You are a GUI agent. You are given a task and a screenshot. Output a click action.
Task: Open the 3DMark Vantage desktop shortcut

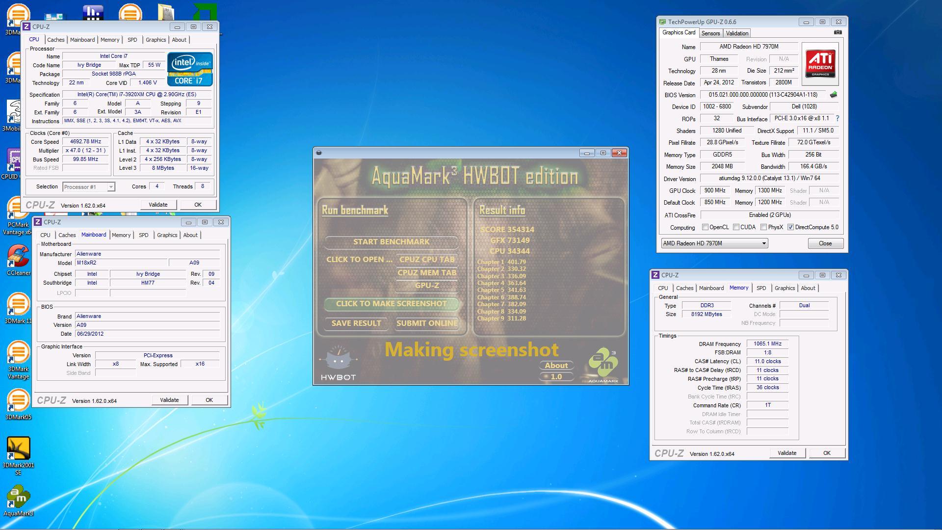18,360
